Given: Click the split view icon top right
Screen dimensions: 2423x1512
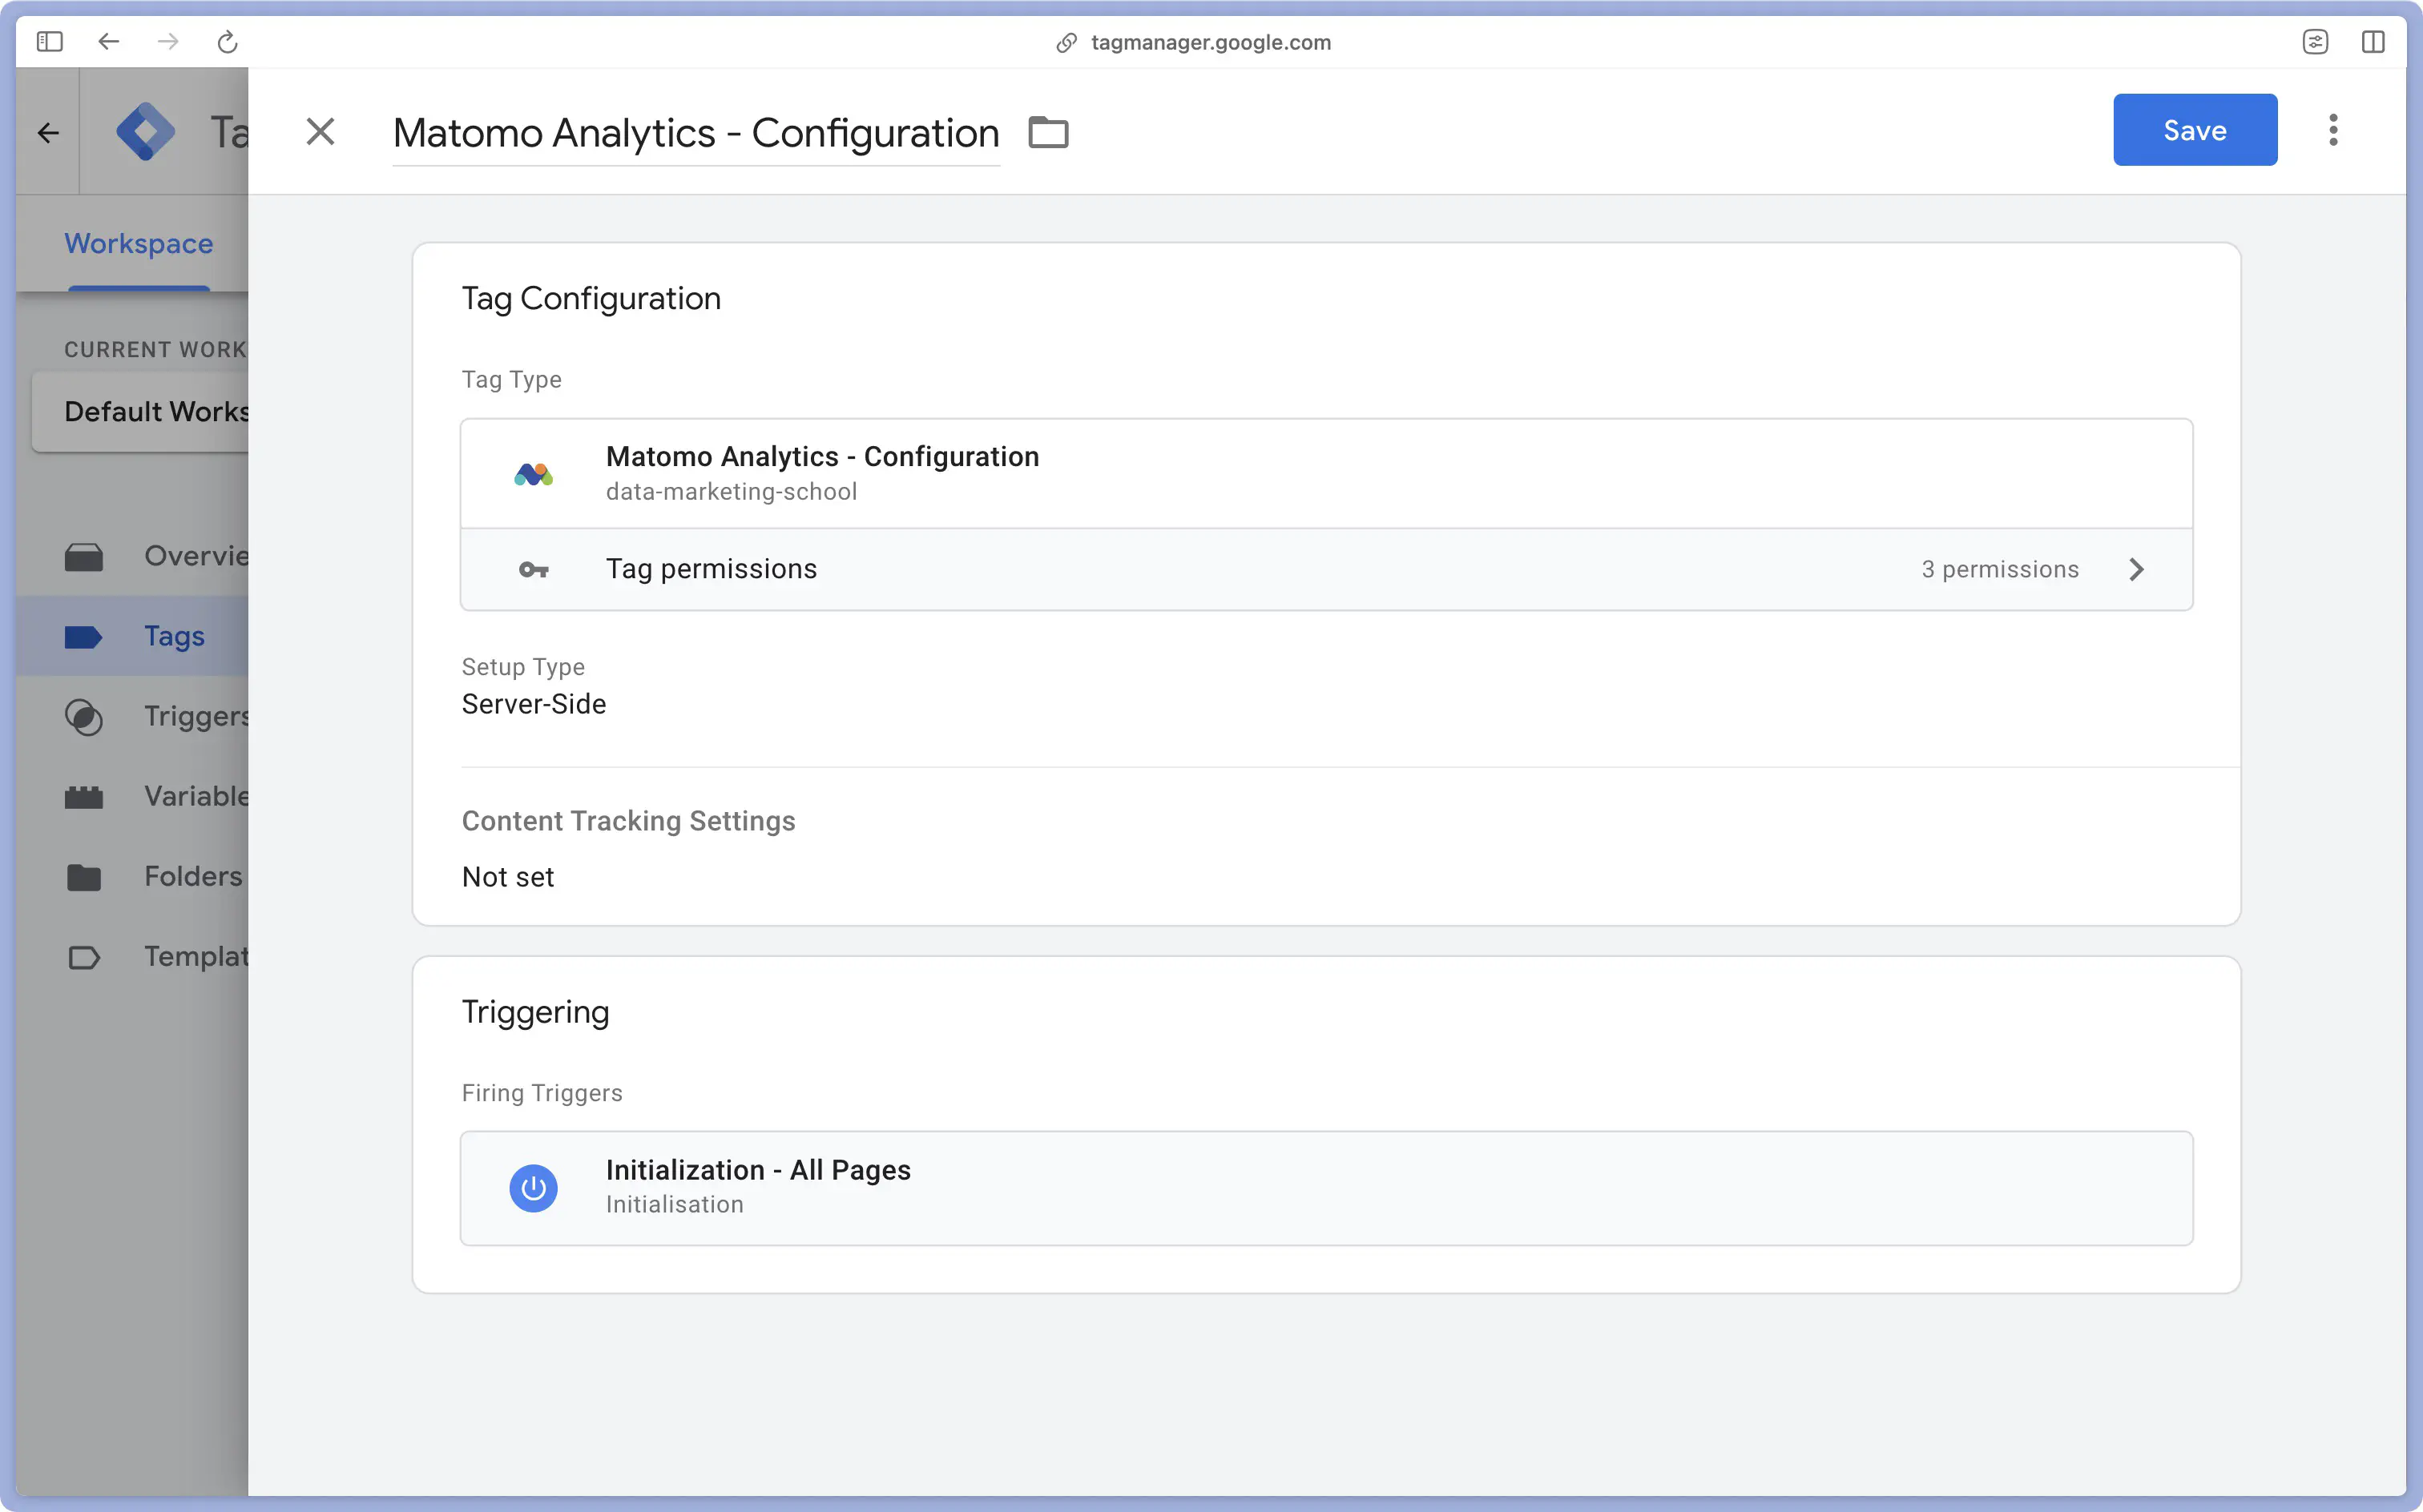Looking at the screenshot, I should pos(2373,42).
